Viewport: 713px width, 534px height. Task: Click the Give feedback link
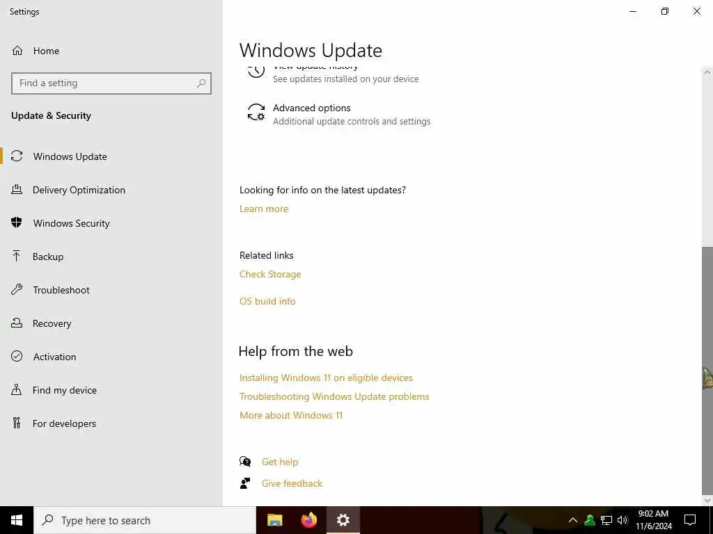(x=292, y=483)
